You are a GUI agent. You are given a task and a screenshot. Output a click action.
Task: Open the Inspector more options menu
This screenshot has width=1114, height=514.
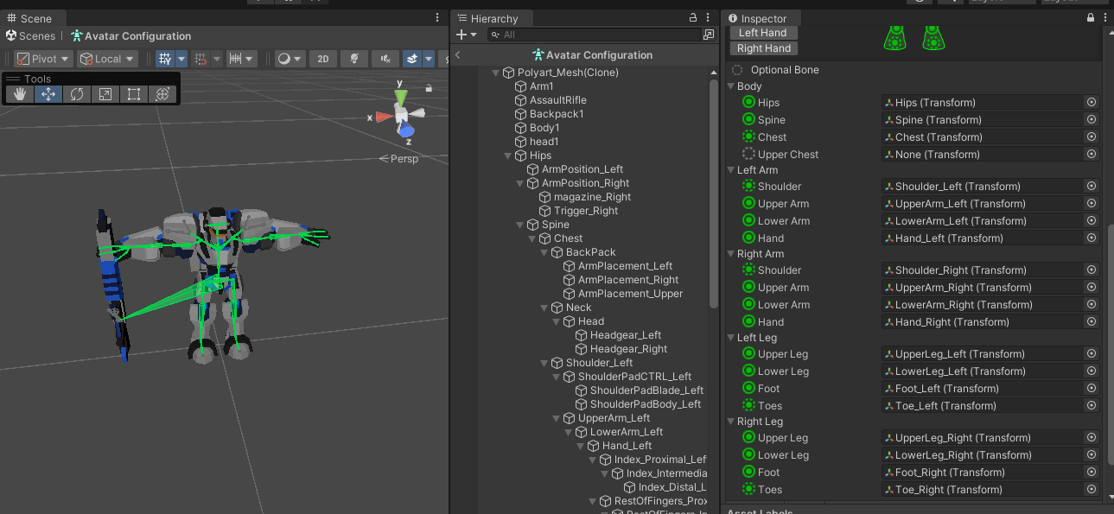1105,18
